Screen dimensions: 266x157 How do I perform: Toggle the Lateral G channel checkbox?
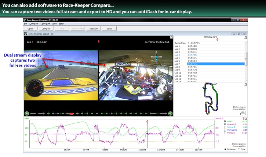coord(225,125)
